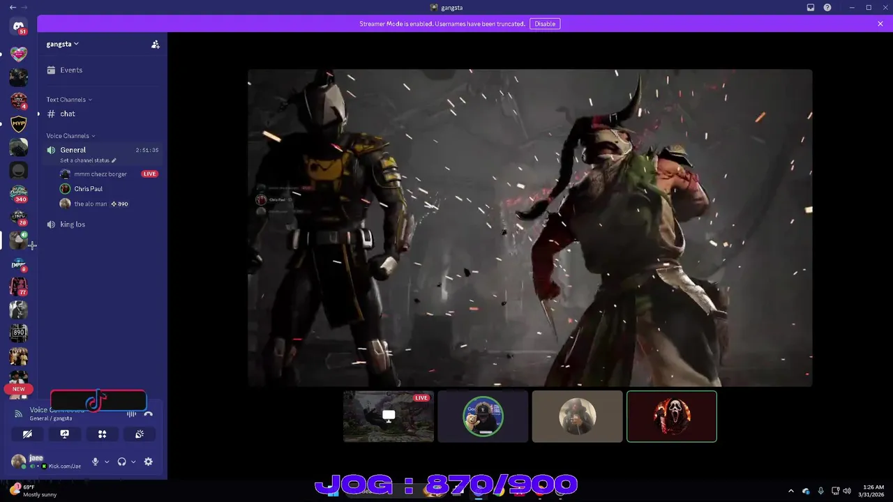Open taskbar microphone tray icon

820,491
